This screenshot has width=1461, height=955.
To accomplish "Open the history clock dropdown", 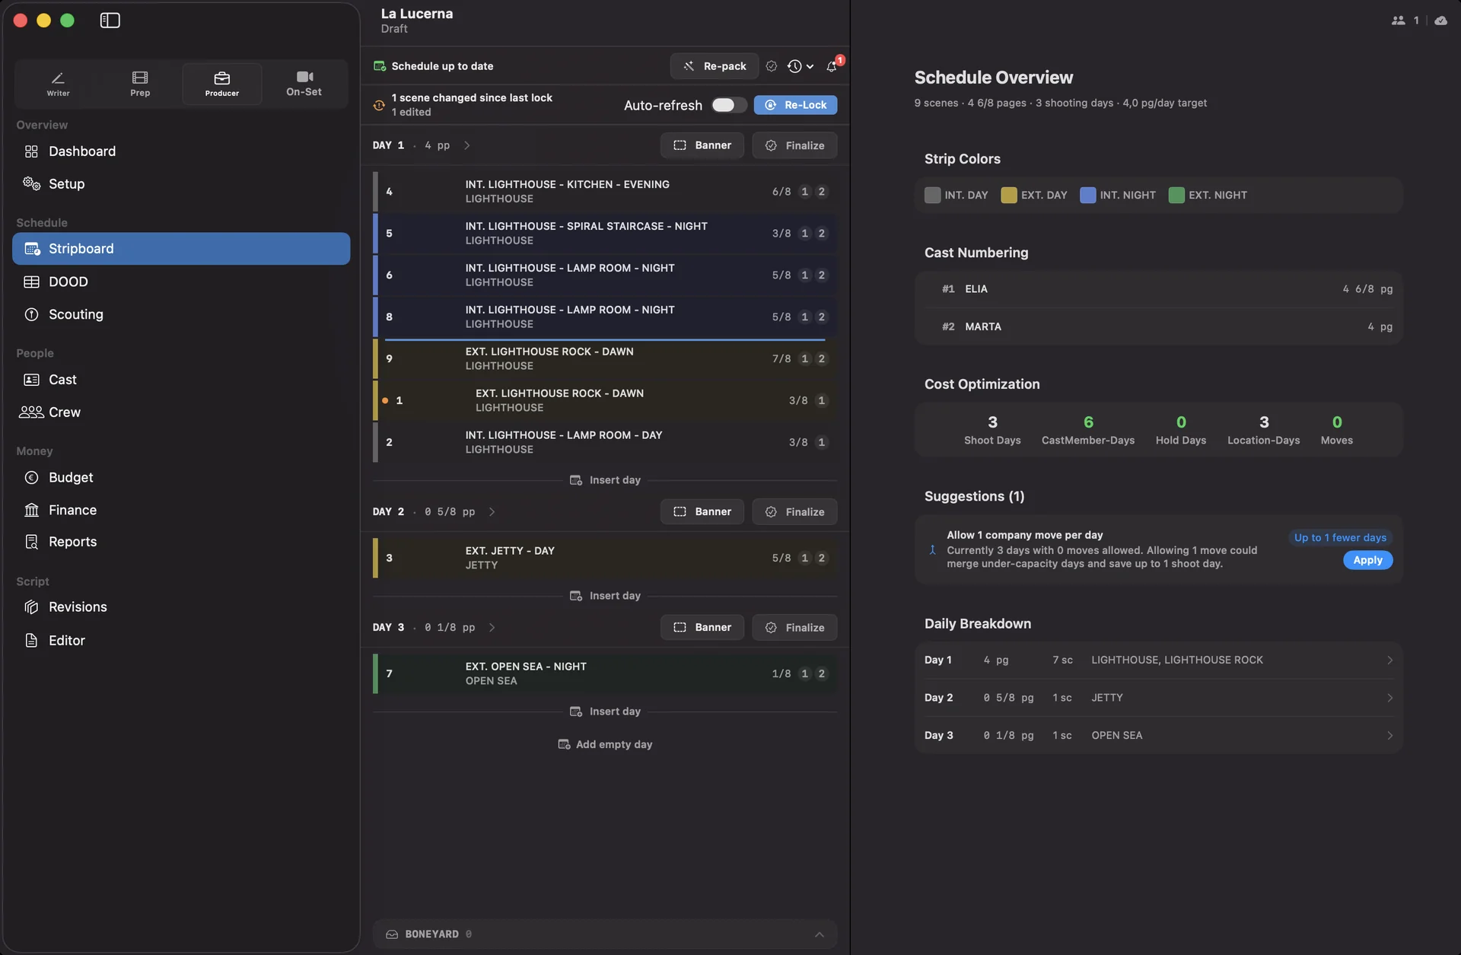I will pyautogui.click(x=801, y=66).
